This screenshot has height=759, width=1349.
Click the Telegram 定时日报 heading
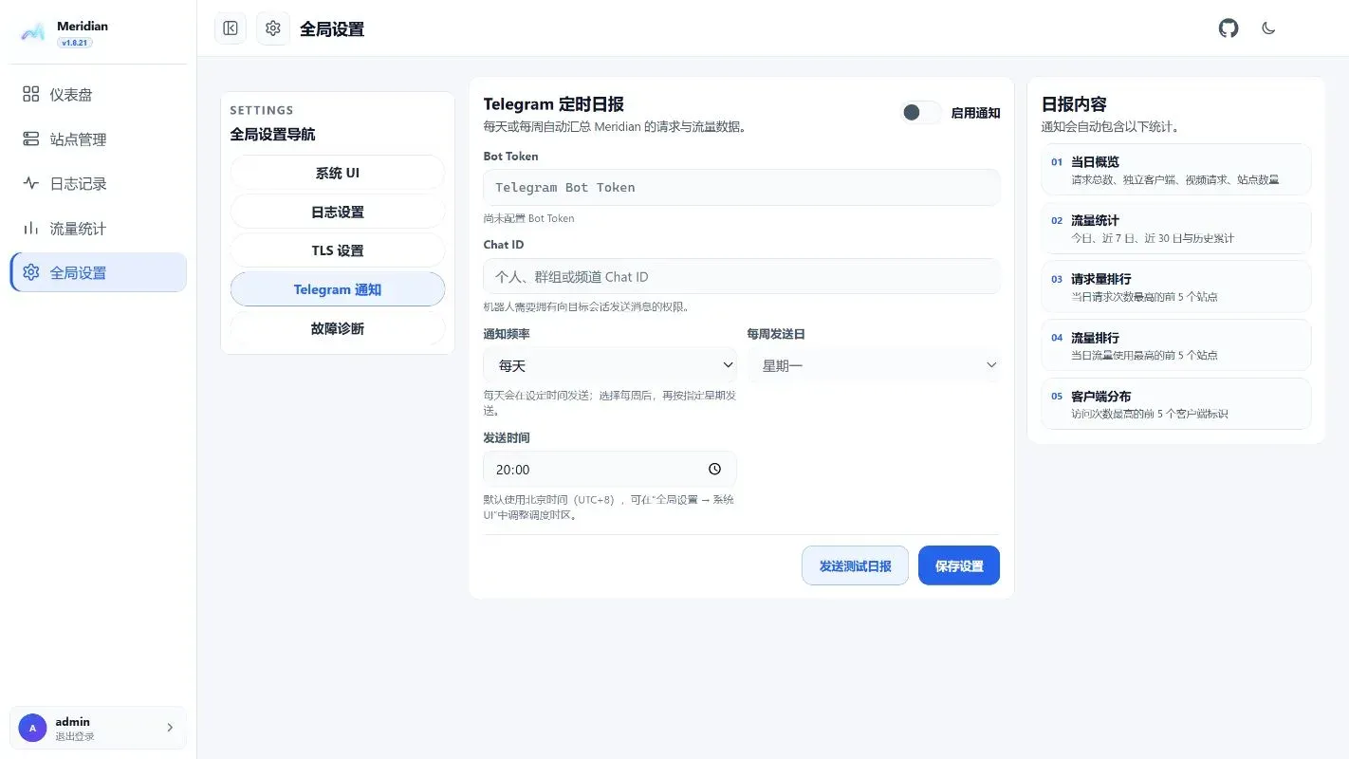[x=554, y=104]
